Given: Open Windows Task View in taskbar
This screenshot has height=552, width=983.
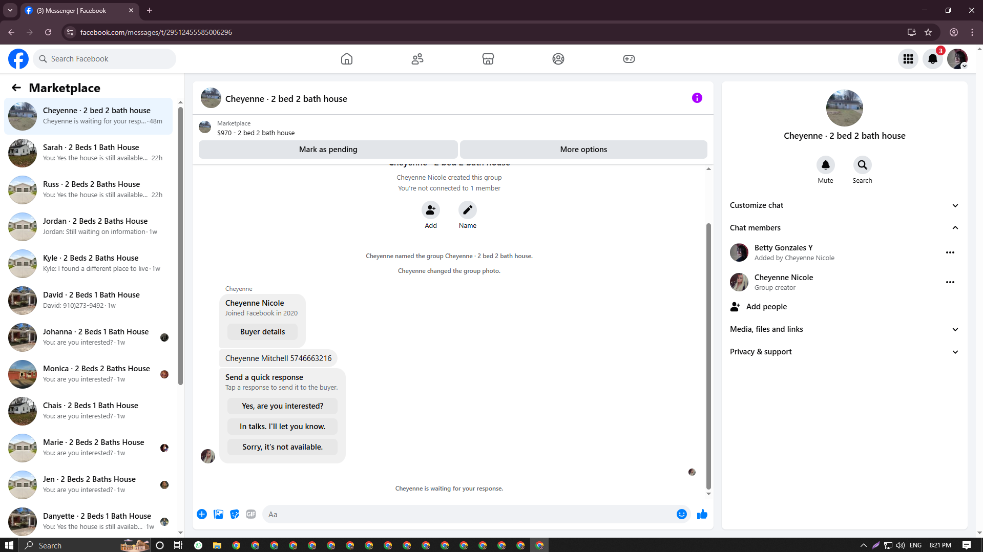Looking at the screenshot, I should (x=178, y=545).
